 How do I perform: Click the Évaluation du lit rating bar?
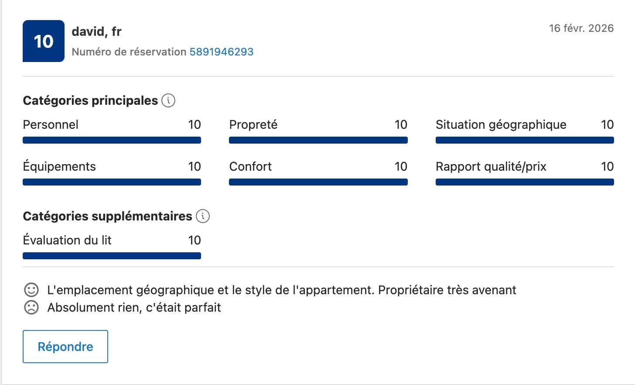(112, 256)
